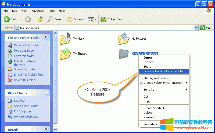
Task: Choose Sharing and Security...
Action: pyautogui.click(x=164, y=78)
